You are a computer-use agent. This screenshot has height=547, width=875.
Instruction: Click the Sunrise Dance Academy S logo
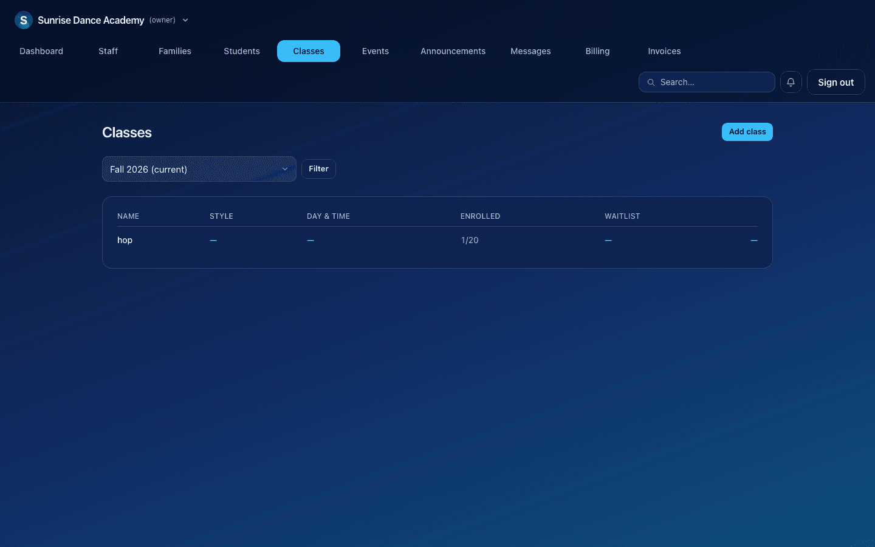coord(24,20)
